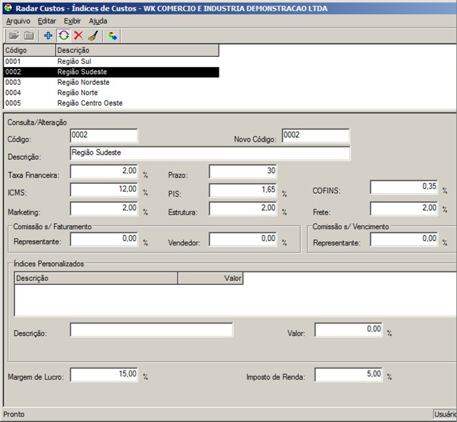Click the red X delete icon

[78, 36]
